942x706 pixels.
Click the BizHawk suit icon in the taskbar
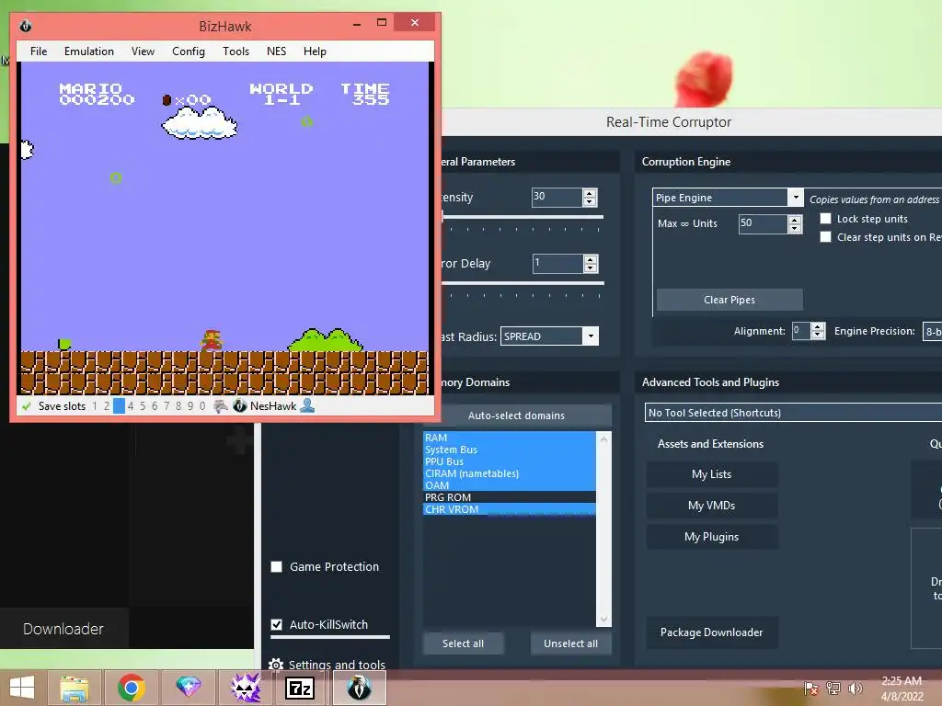[360, 688]
